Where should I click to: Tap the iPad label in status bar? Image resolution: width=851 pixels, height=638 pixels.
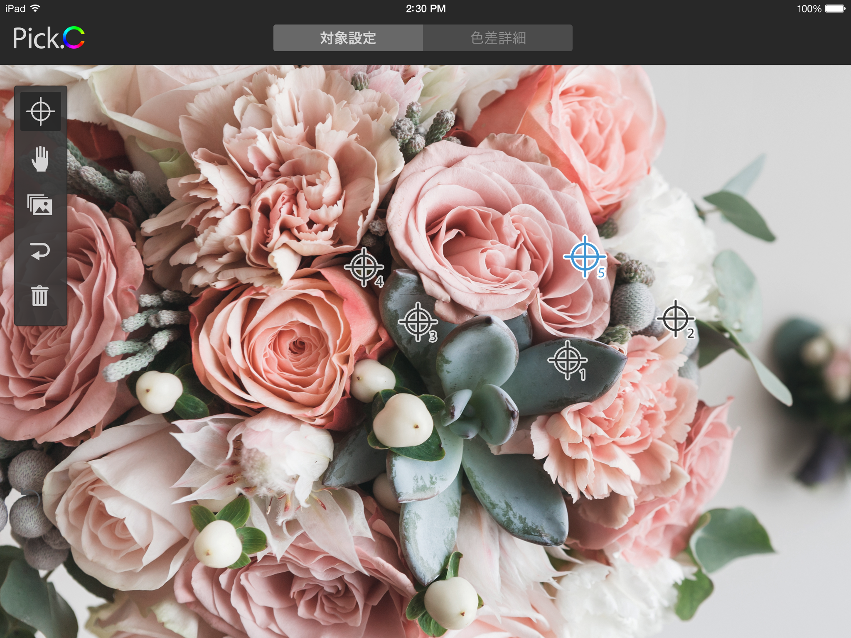[x=15, y=9]
